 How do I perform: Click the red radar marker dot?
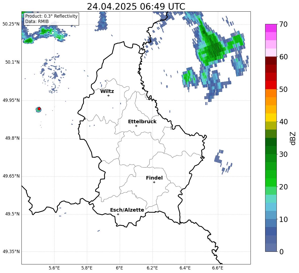[x=39, y=109]
